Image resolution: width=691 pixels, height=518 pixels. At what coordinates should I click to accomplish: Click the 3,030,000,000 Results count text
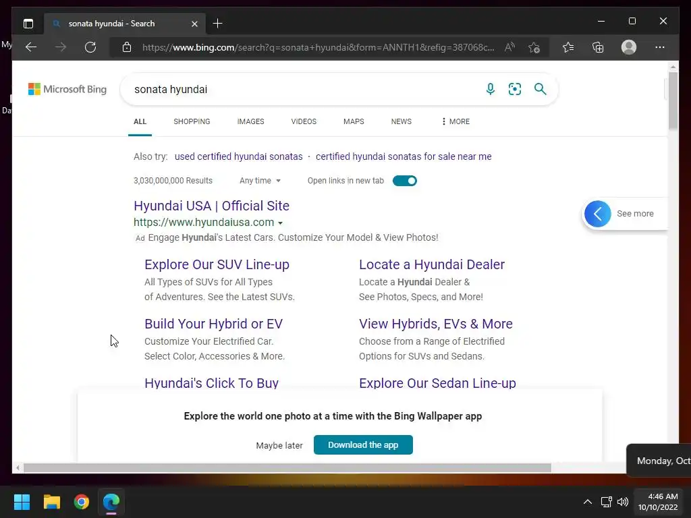point(173,181)
